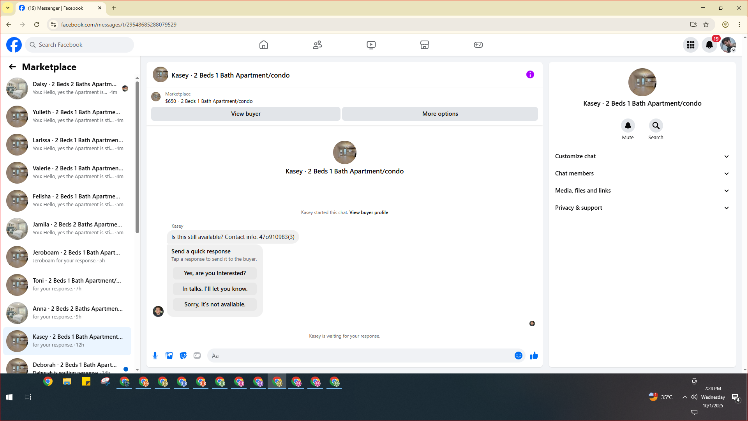748x421 pixels.
Task: Open the Deborah conversation
Action: pos(67,365)
